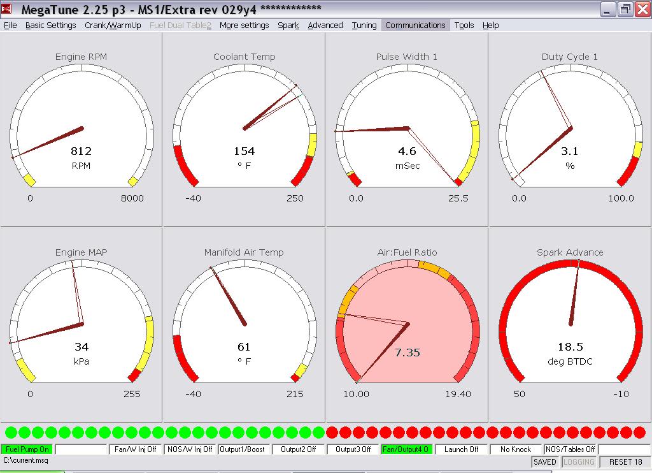Click the 8000 RPM scale maximum

click(132, 198)
